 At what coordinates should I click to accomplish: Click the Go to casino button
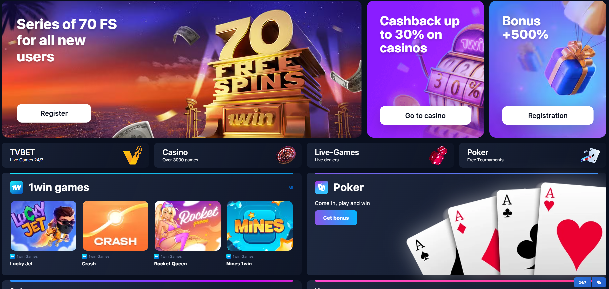[425, 115]
